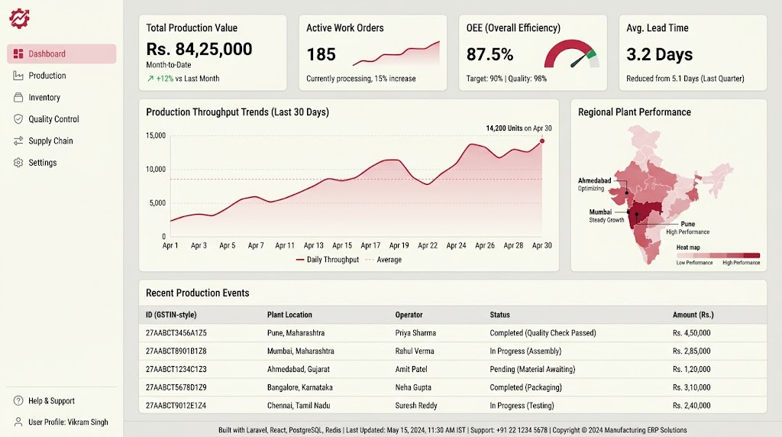Open the Dashboard menu item
The image size is (782, 437).
click(62, 54)
